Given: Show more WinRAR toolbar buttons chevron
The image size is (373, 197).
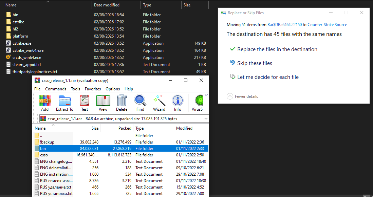Looking at the screenshot, I should click(x=206, y=95).
